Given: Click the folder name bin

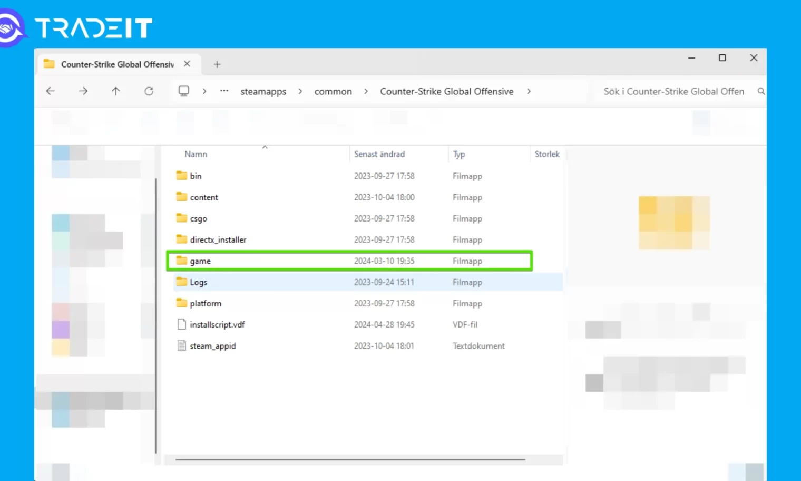Looking at the screenshot, I should pyautogui.click(x=196, y=176).
